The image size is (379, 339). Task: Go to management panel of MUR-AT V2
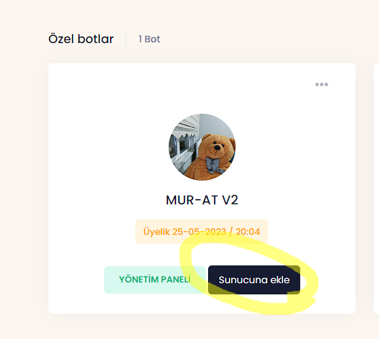(x=155, y=280)
